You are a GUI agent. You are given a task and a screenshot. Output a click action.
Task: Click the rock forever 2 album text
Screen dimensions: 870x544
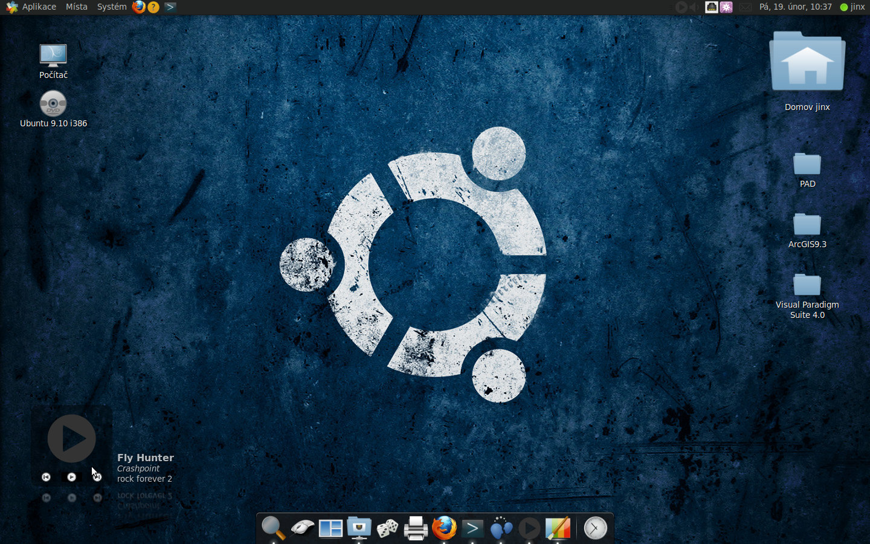click(x=144, y=479)
